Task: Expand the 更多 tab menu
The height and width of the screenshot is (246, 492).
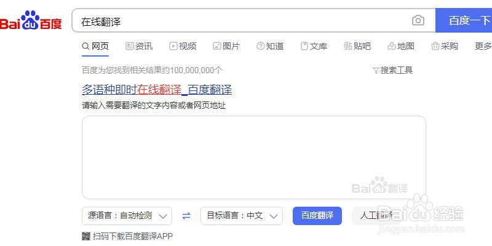Action: click(x=483, y=47)
